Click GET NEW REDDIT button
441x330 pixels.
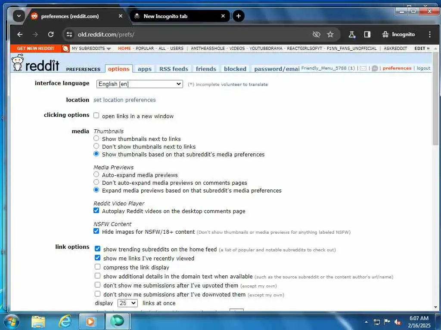(x=36, y=48)
